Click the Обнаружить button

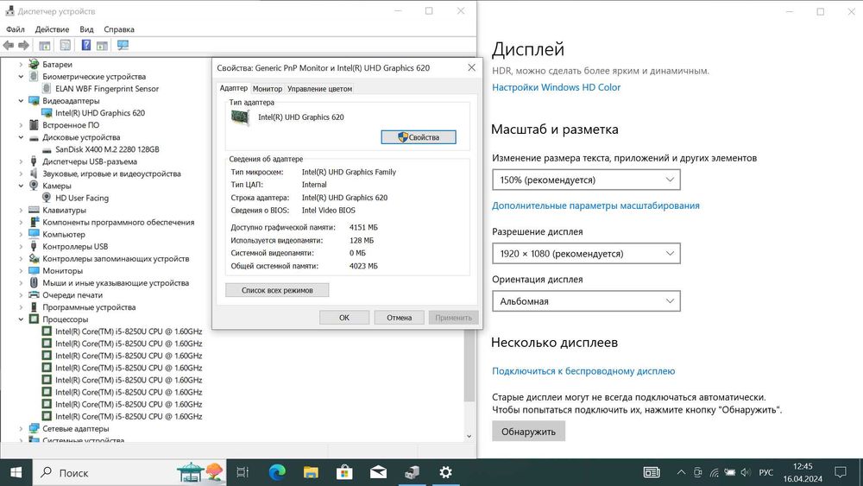pyautogui.click(x=528, y=432)
